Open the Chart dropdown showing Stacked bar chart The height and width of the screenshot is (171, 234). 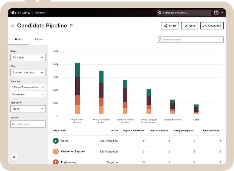click(x=28, y=73)
